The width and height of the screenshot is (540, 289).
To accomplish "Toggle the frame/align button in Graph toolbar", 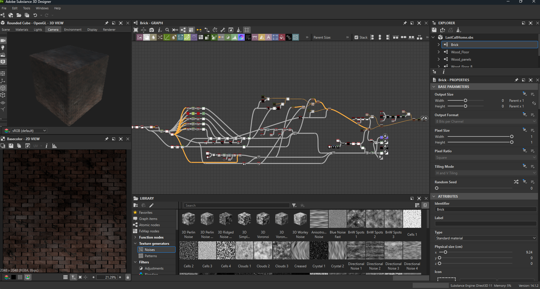I will [247, 30].
